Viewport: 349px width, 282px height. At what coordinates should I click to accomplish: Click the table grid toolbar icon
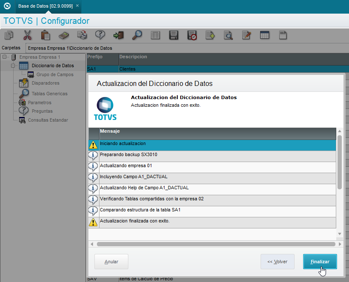pyautogui.click(x=265, y=35)
